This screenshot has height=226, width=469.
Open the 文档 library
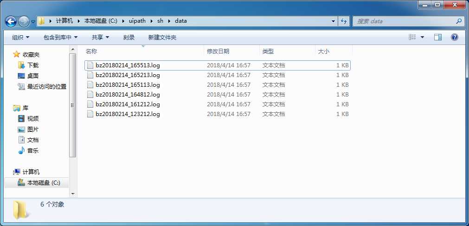(x=28, y=140)
